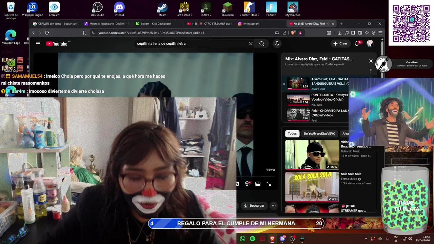The height and width of the screenshot is (244, 434).
Task: Open the Brave Wallet icon
Action: pos(360,33)
